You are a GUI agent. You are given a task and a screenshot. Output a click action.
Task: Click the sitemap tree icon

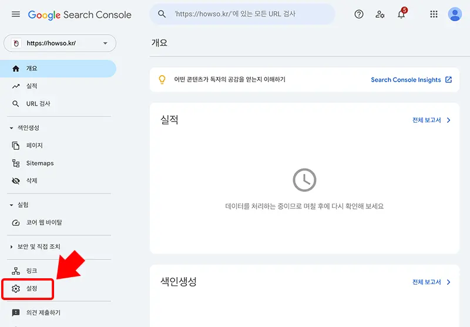click(16, 163)
